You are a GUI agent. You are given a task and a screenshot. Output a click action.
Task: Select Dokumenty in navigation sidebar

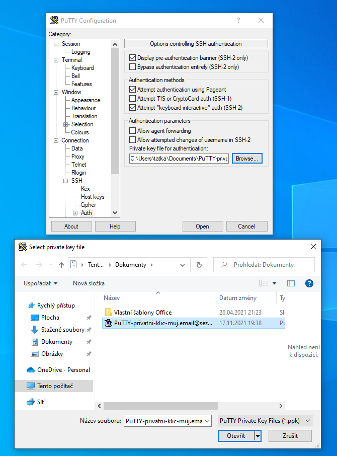57,342
